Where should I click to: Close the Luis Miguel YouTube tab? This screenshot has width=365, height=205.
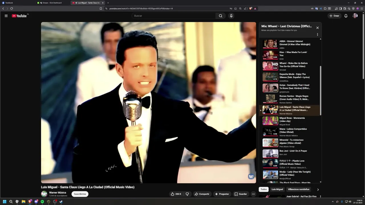[103, 3]
